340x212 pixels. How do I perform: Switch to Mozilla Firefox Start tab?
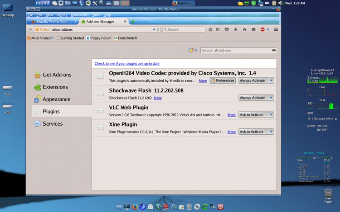click(x=53, y=22)
